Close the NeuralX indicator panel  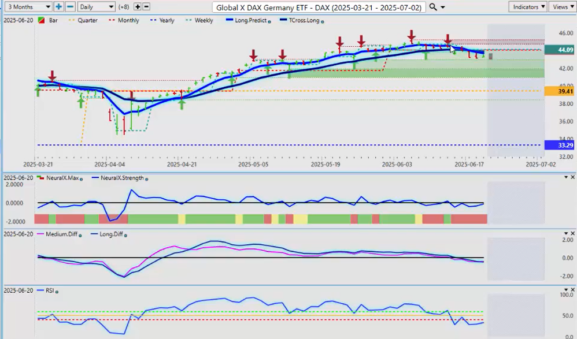(572, 177)
